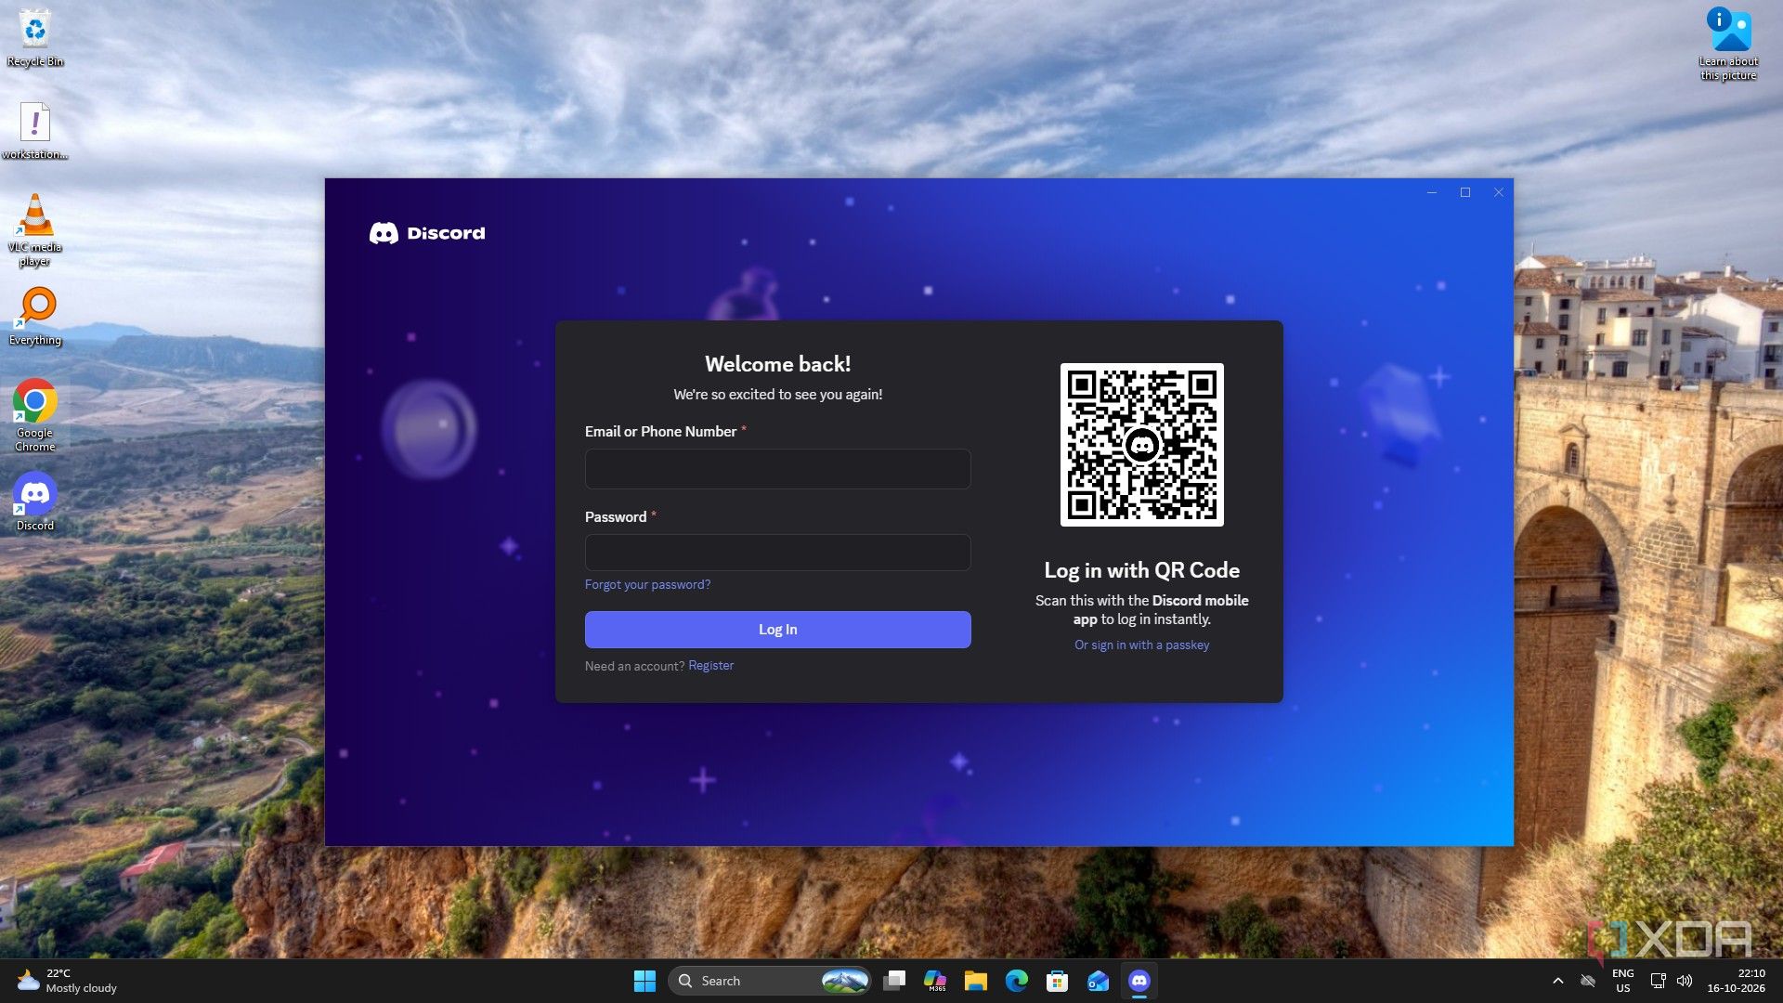Select the Discord desktop shortcut
The height and width of the screenshot is (1003, 1783).
(x=35, y=501)
